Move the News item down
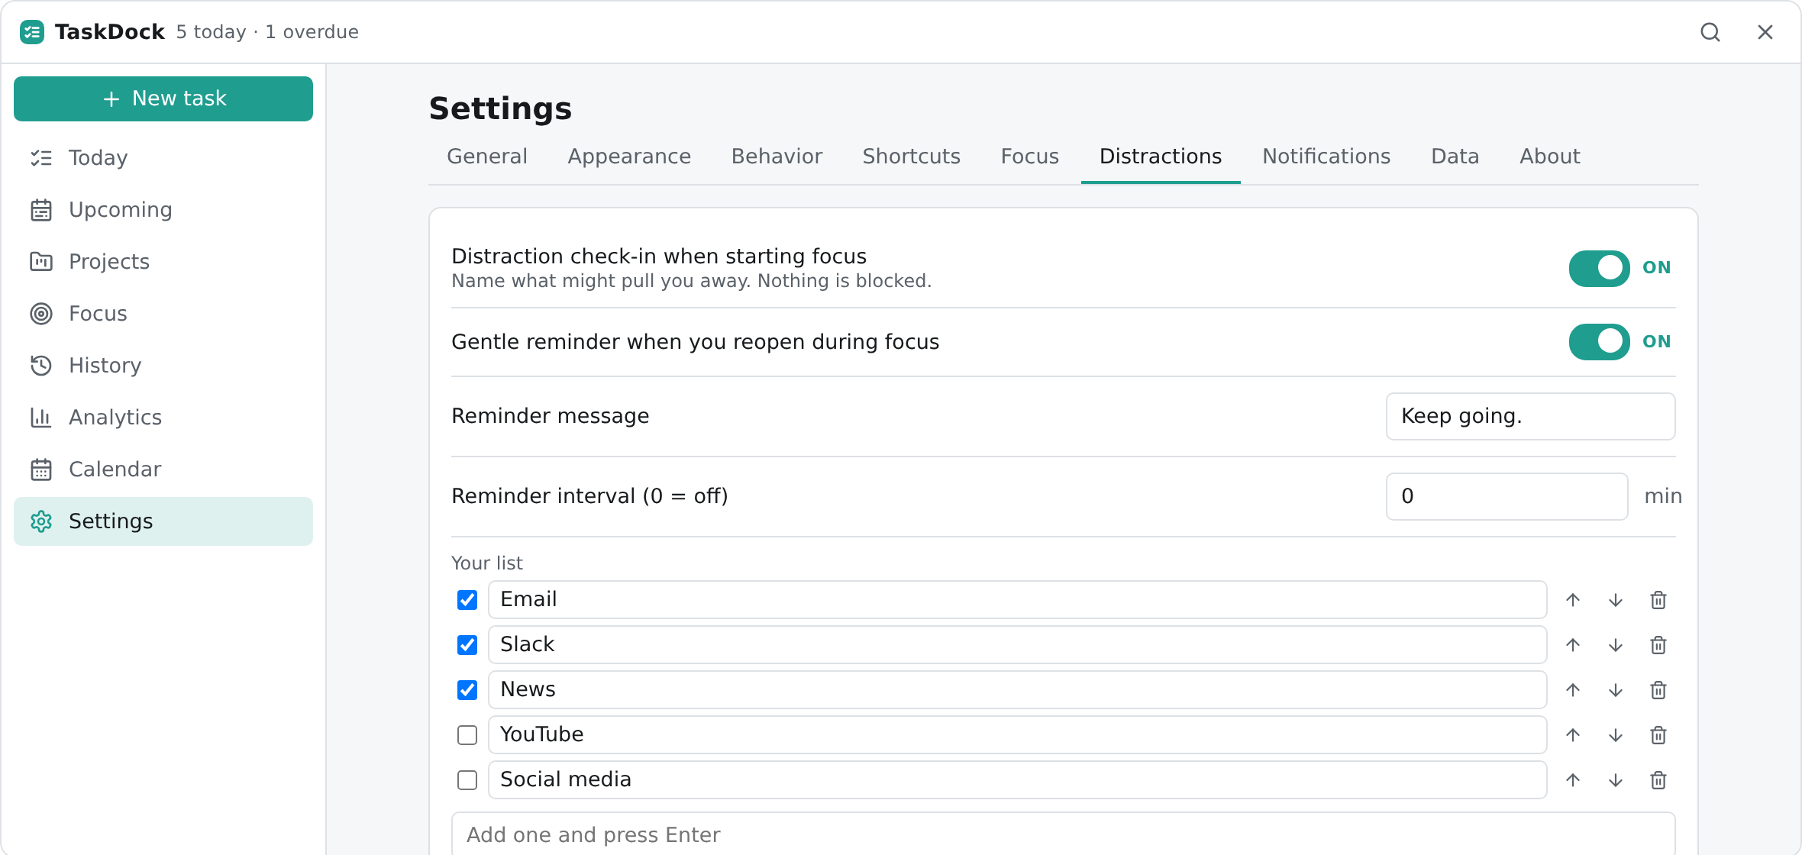Image resolution: width=1802 pixels, height=855 pixels. tap(1616, 690)
